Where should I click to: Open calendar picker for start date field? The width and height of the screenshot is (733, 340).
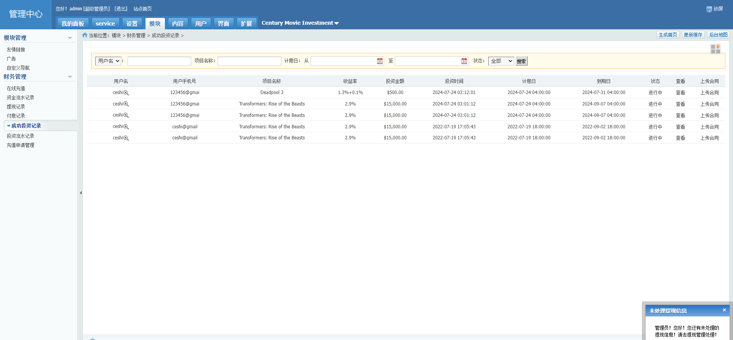(379, 61)
